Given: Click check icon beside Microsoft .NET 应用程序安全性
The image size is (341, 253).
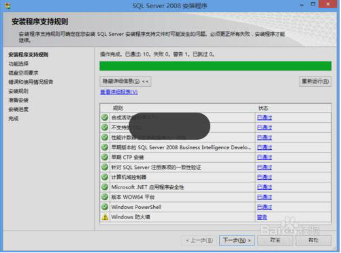Looking at the screenshot, I should pos(105,187).
